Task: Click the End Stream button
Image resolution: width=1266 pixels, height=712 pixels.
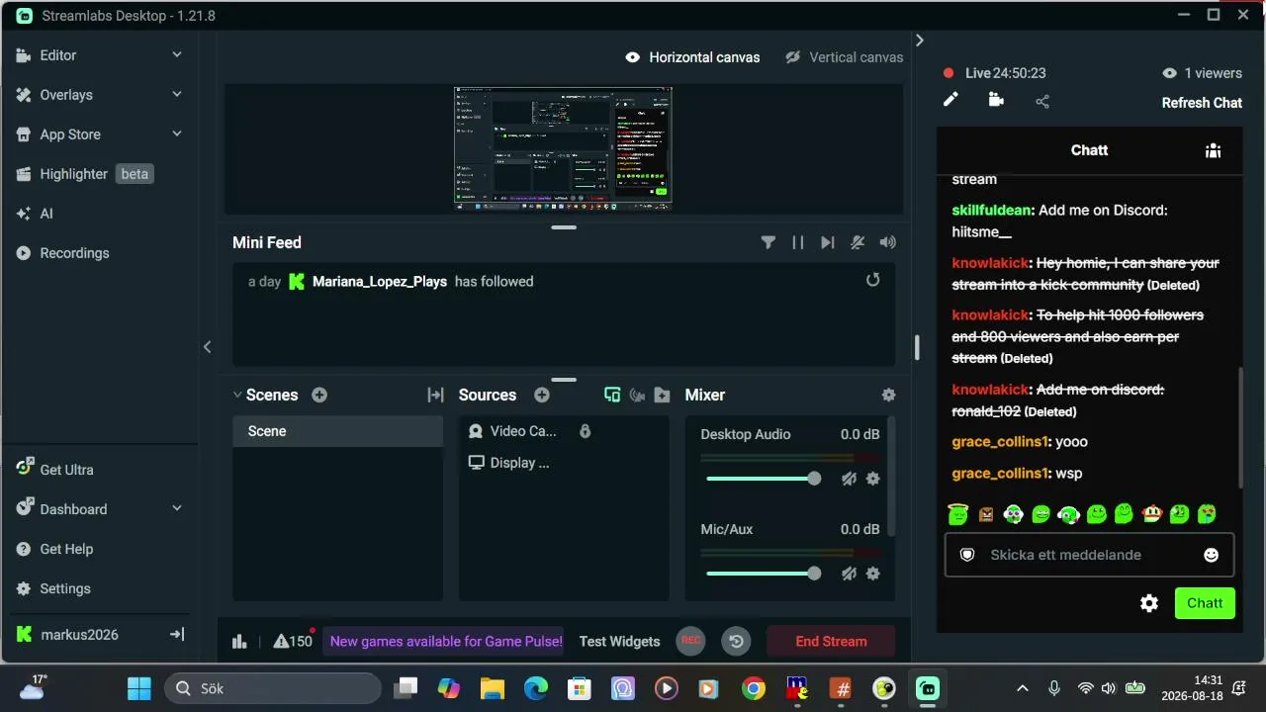Action: pyautogui.click(x=831, y=641)
